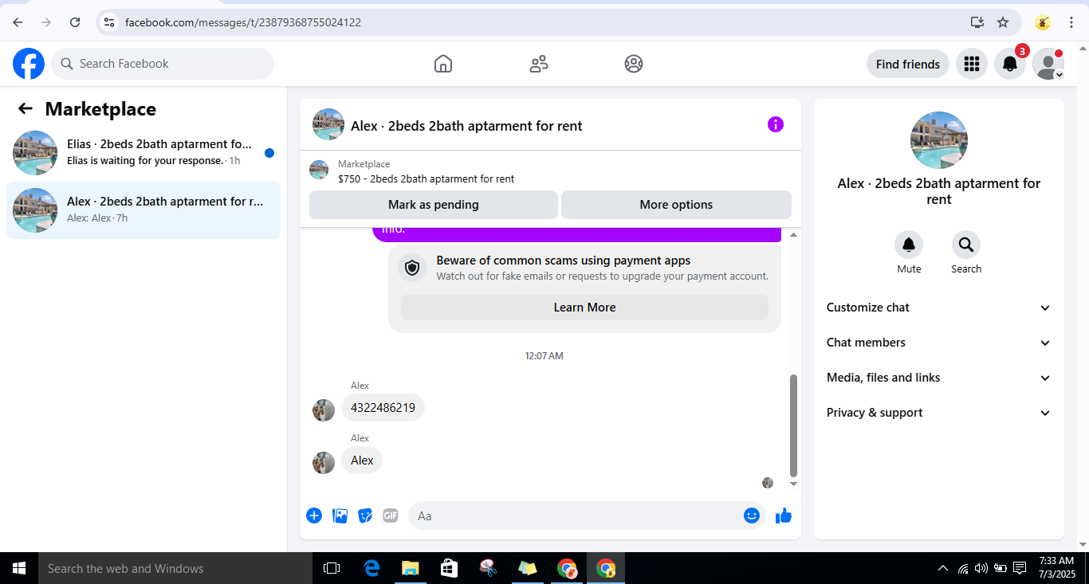Screen dimensions: 1089x584
Task: Mute this chat with the bell icon
Action: [x=909, y=245]
